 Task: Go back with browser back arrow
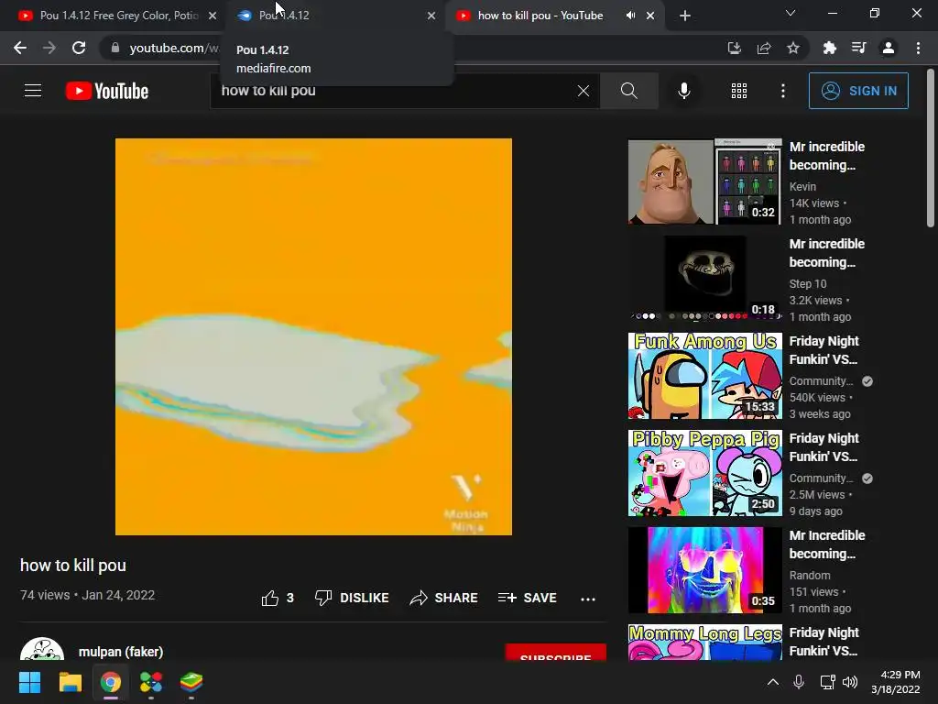click(x=20, y=48)
